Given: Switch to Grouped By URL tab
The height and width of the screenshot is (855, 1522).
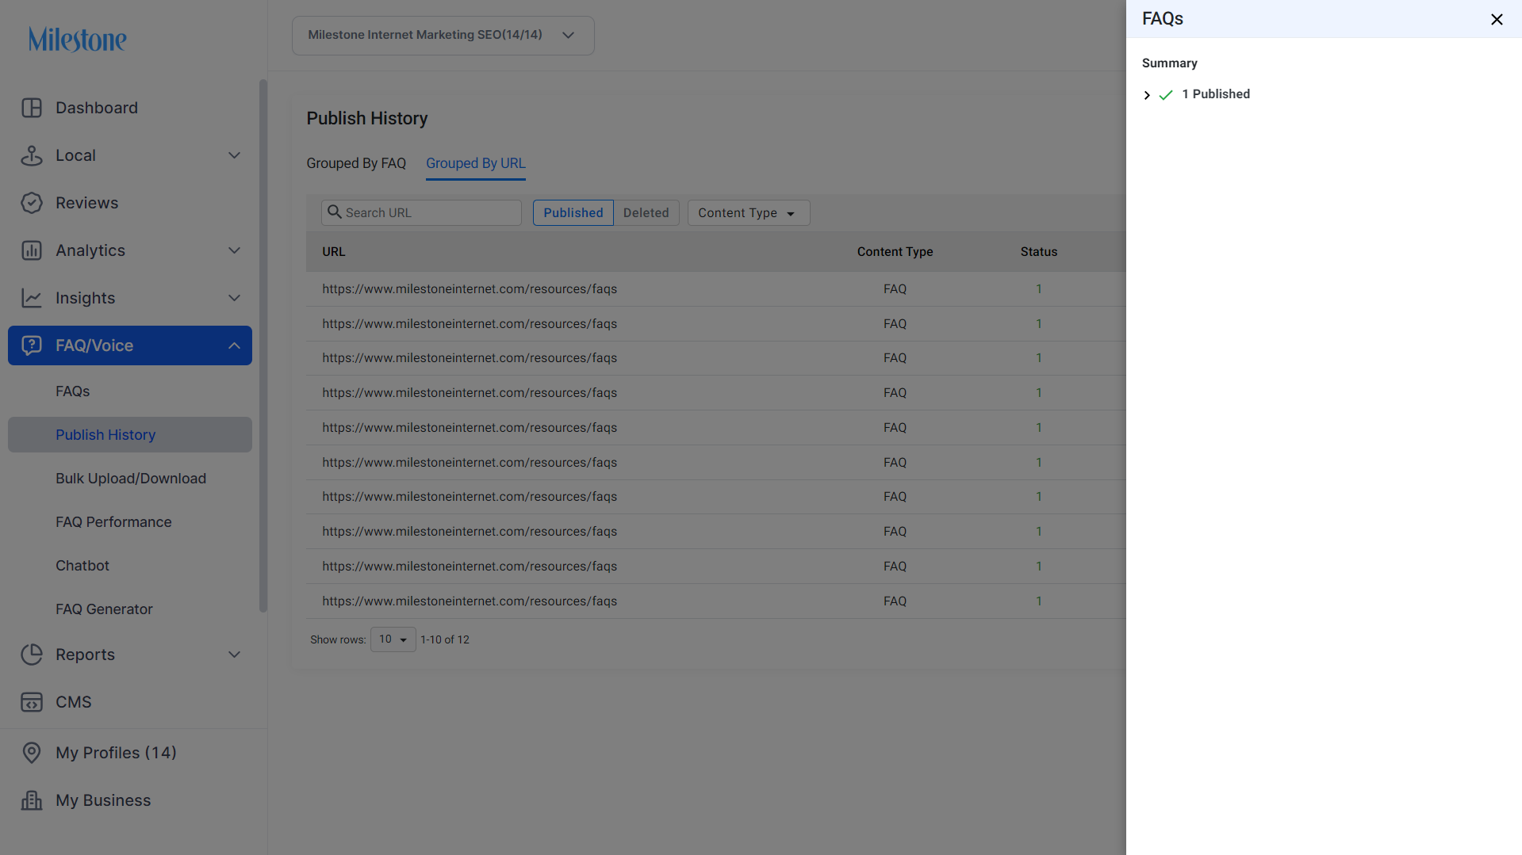Looking at the screenshot, I should point(476,163).
